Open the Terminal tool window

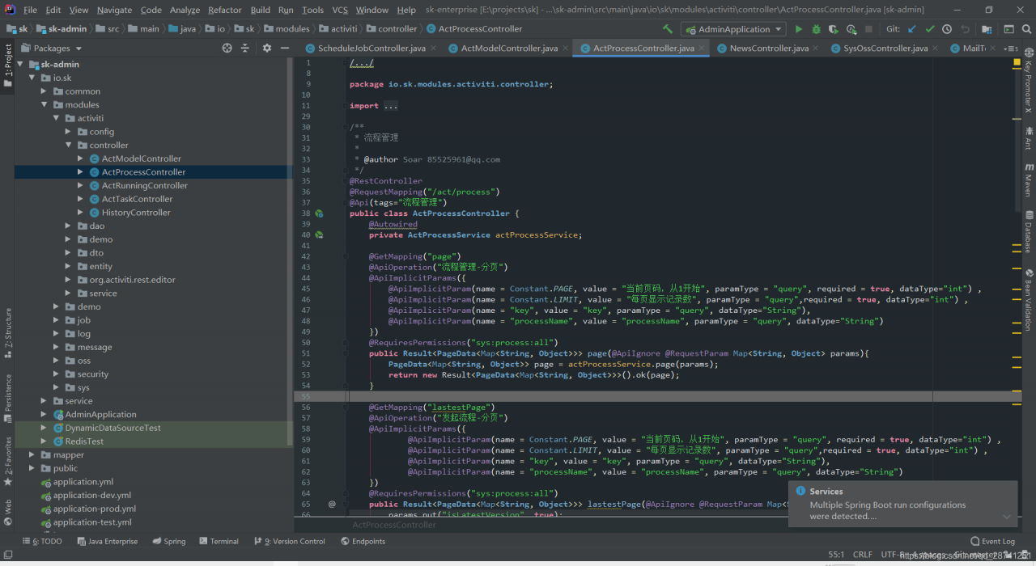tap(218, 542)
